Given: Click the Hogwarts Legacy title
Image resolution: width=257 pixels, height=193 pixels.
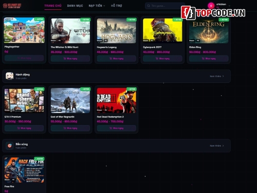Looking at the screenshot, I should pyautogui.click(x=107, y=47).
